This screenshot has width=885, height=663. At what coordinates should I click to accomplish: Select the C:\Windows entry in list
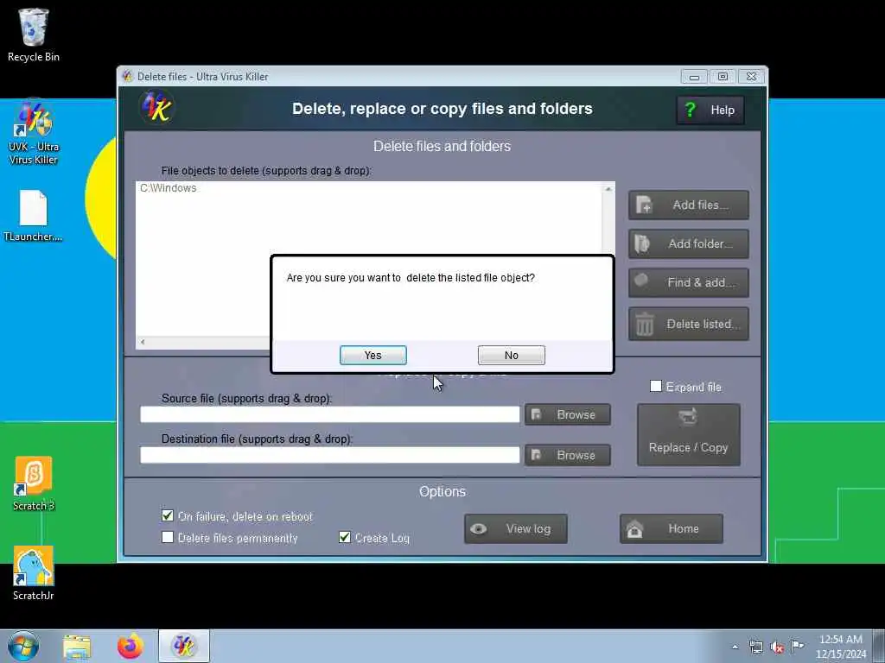(169, 188)
